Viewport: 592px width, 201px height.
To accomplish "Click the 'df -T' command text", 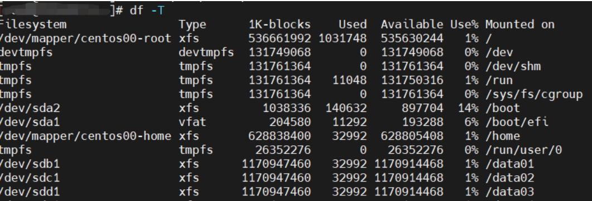I will pyautogui.click(x=147, y=11).
